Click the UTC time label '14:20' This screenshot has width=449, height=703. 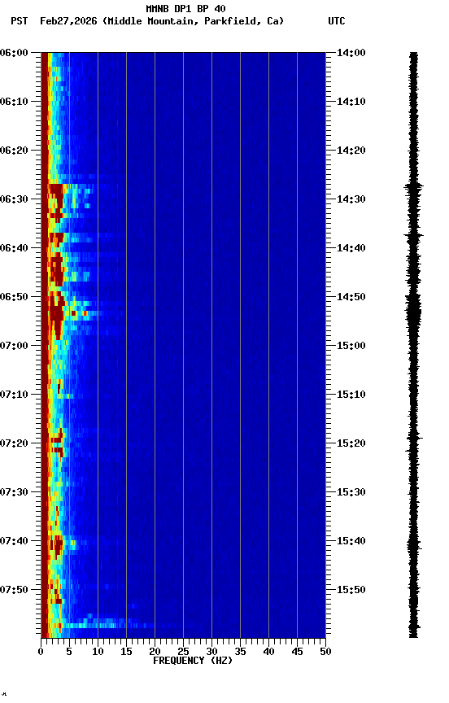pos(351,151)
